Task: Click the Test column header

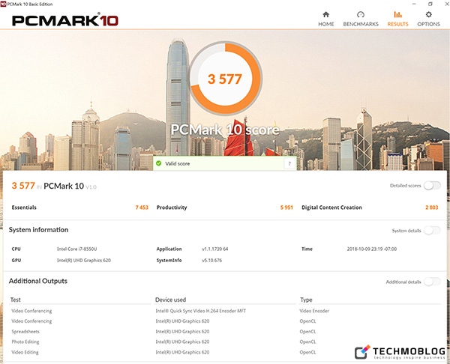Action: [16, 300]
